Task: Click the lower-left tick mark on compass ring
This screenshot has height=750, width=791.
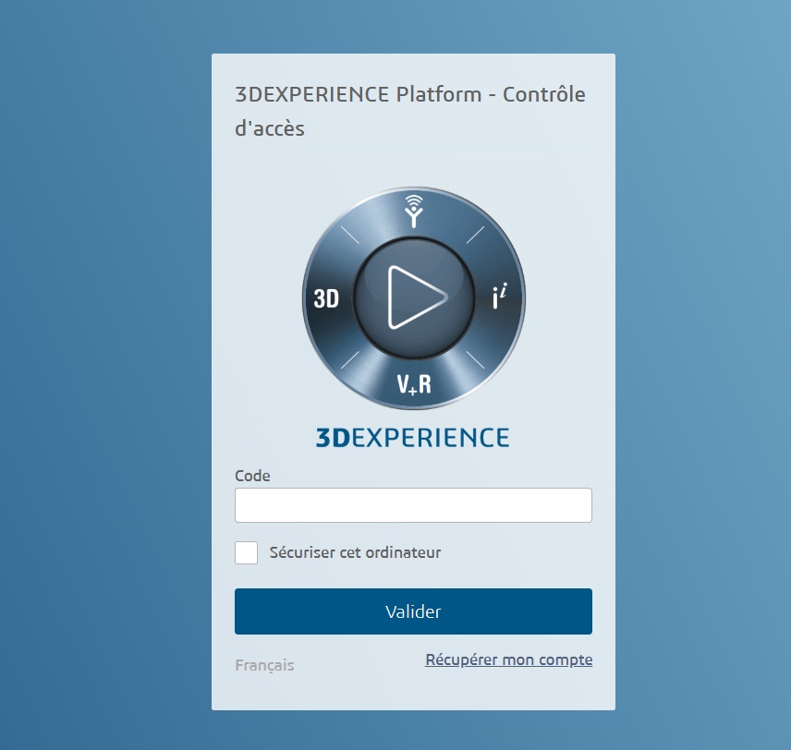Action: tap(350, 360)
